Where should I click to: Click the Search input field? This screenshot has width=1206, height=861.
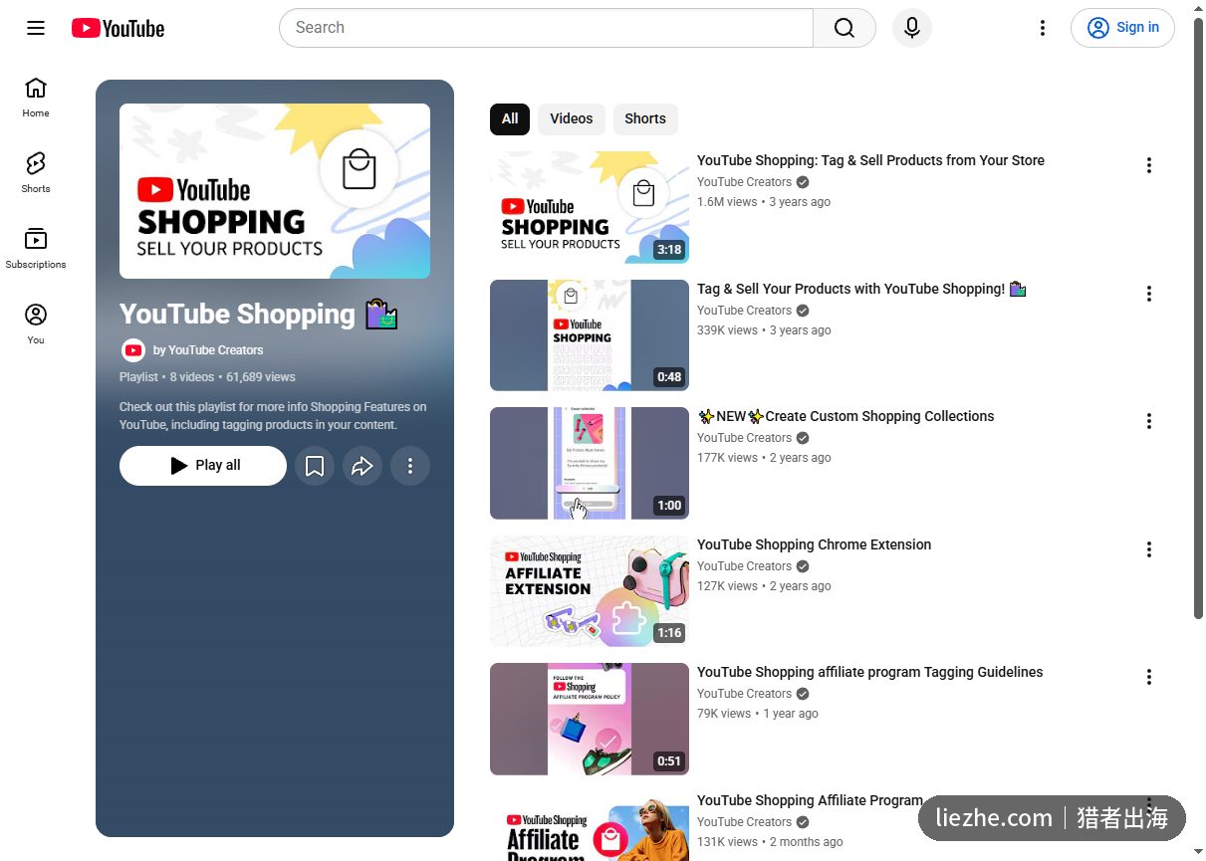(546, 28)
